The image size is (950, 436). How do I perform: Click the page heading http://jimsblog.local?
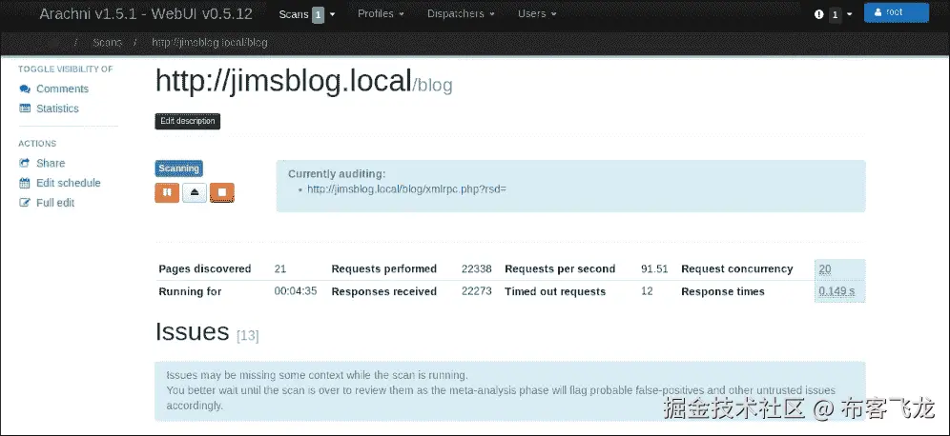[x=283, y=81]
